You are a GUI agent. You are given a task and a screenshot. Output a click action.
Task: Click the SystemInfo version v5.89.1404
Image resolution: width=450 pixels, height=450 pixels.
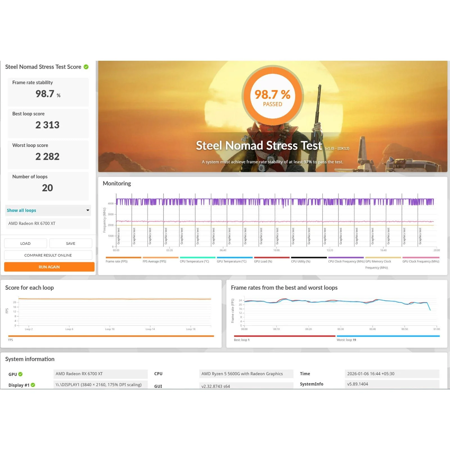(x=392, y=384)
